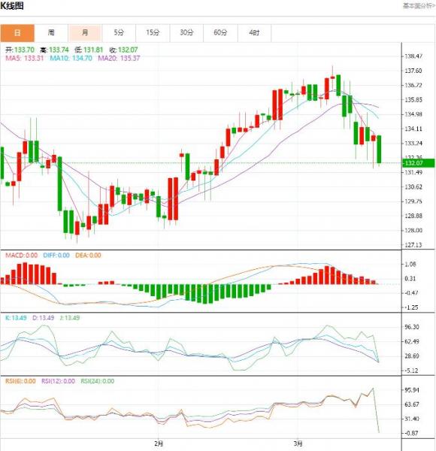
Task: Switch to the daily 日 chart tab
Action: click(x=17, y=33)
